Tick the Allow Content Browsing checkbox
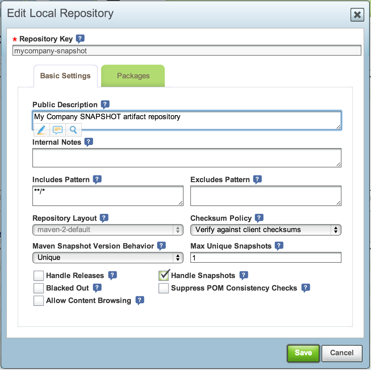Viewport: 371px width, 370px height. 39,300
